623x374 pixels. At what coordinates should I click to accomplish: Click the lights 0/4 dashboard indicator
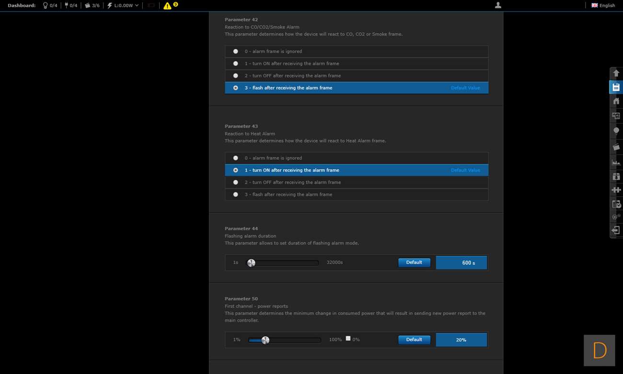pyautogui.click(x=50, y=5)
